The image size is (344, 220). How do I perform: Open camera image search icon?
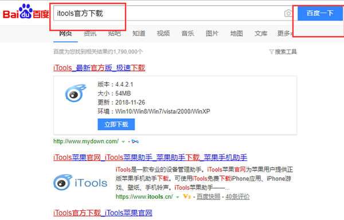[288, 13]
